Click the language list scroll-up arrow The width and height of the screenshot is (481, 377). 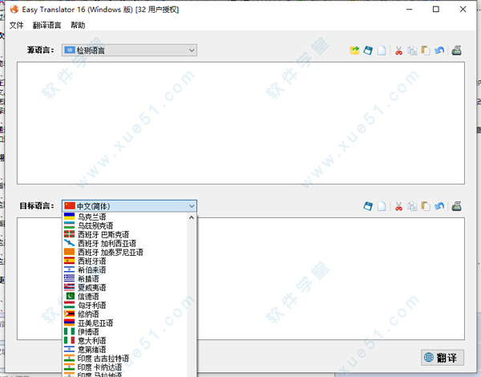coord(192,217)
